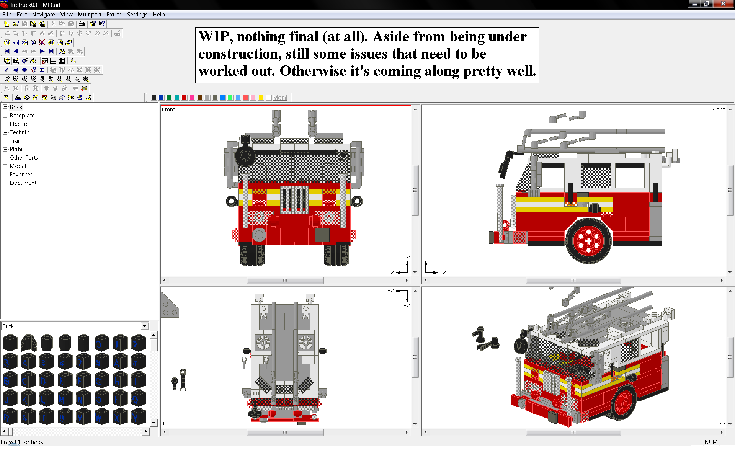
Task: Create a new file with the New icon
Action: pos(7,24)
